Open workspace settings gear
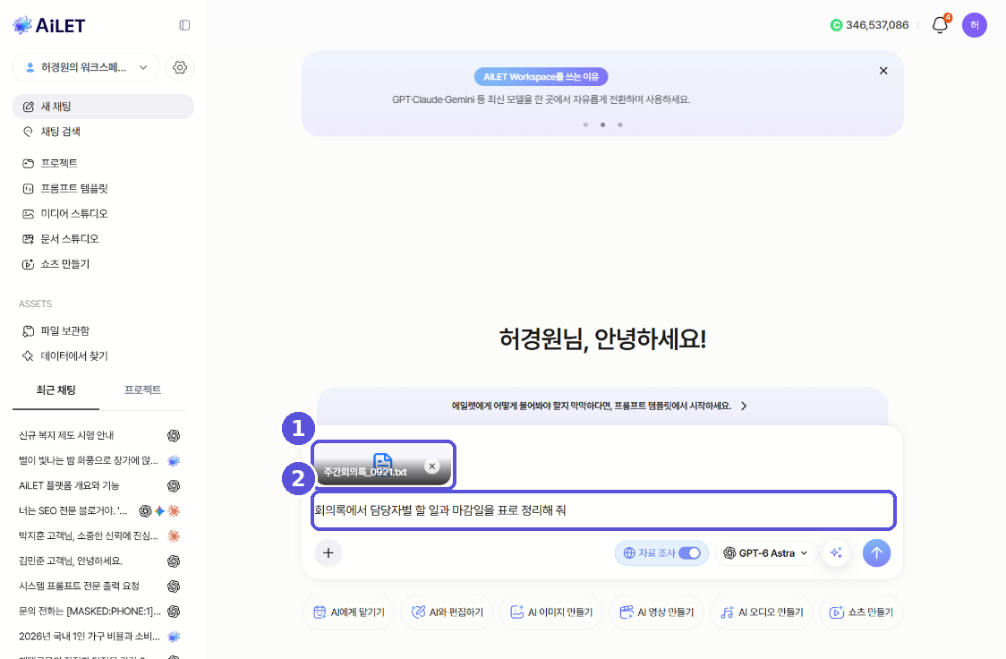The height and width of the screenshot is (659, 1006). [x=180, y=67]
